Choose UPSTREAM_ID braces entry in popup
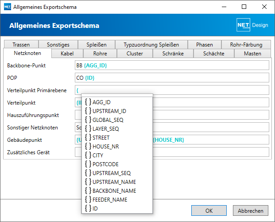This screenshot has width=275, height=222. pos(117,111)
